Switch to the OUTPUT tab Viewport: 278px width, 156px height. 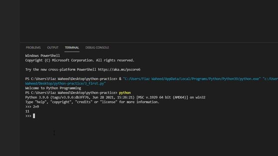53,48
